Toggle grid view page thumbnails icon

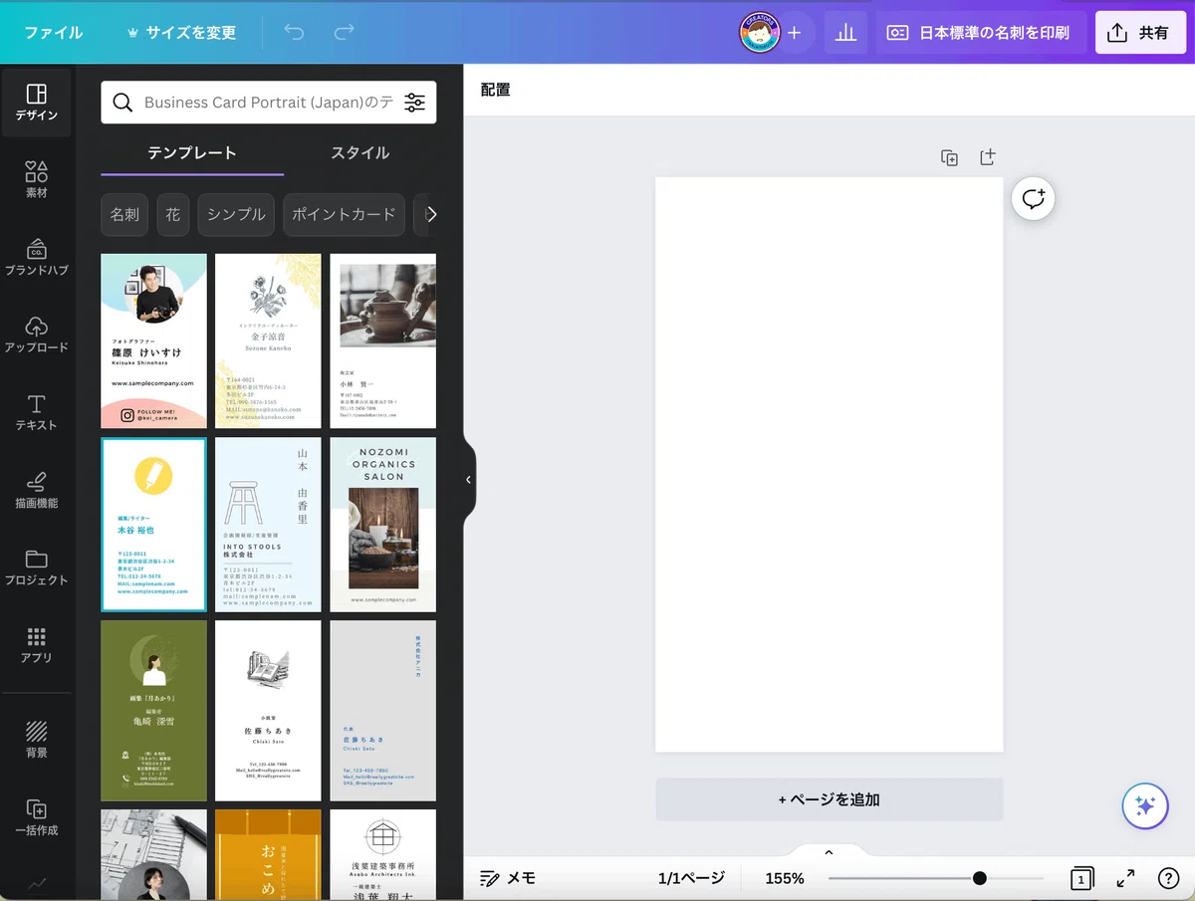1081,878
